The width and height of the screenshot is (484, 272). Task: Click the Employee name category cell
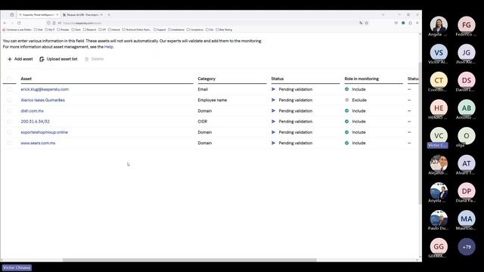tap(213, 100)
